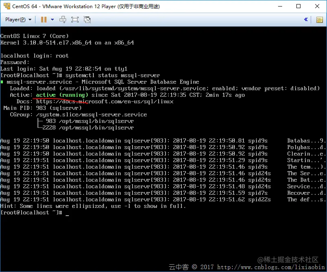The height and width of the screenshot is (272, 327).
Task: Click the 'Hint: Some lines were ellipsized' line
Action: tap(93, 206)
